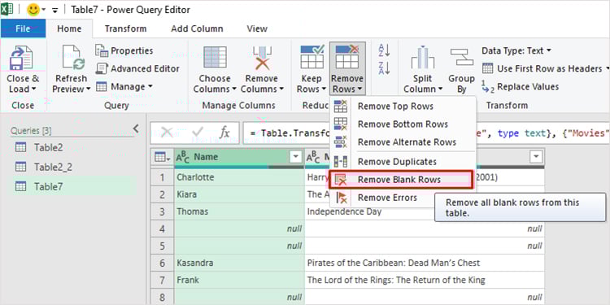The width and height of the screenshot is (610, 305).
Task: Click the Group By icon
Action: point(461,57)
